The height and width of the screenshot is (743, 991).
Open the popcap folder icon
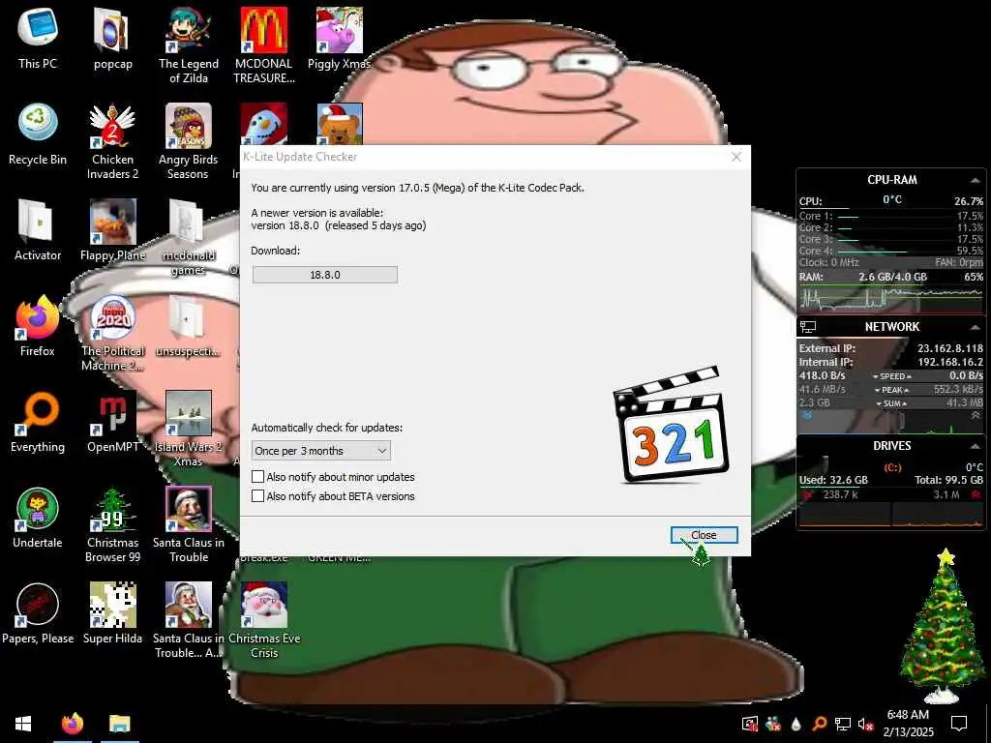(x=112, y=38)
